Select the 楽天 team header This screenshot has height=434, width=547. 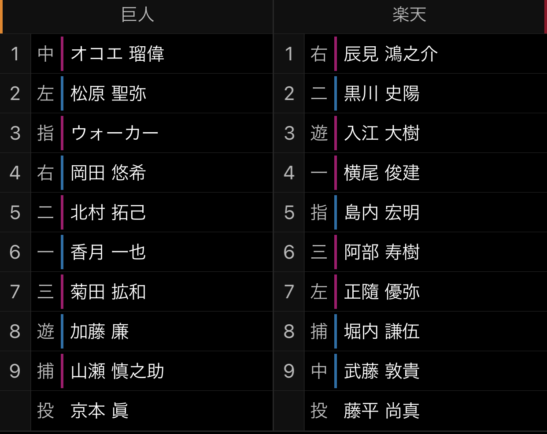(409, 15)
